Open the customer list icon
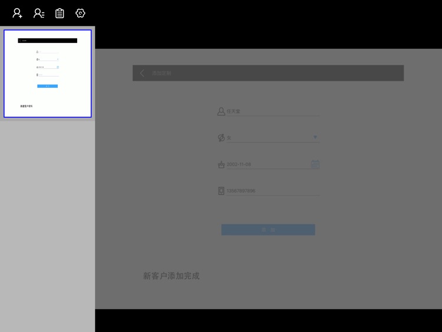Image resolution: width=442 pixels, height=332 pixels. click(x=39, y=13)
